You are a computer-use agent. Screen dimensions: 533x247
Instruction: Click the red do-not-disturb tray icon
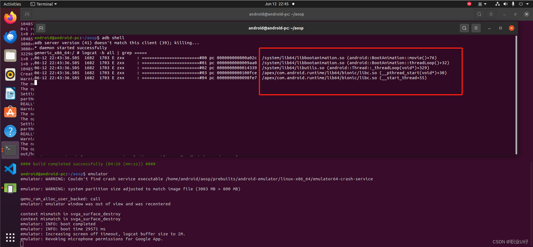pyautogui.click(x=469, y=4)
